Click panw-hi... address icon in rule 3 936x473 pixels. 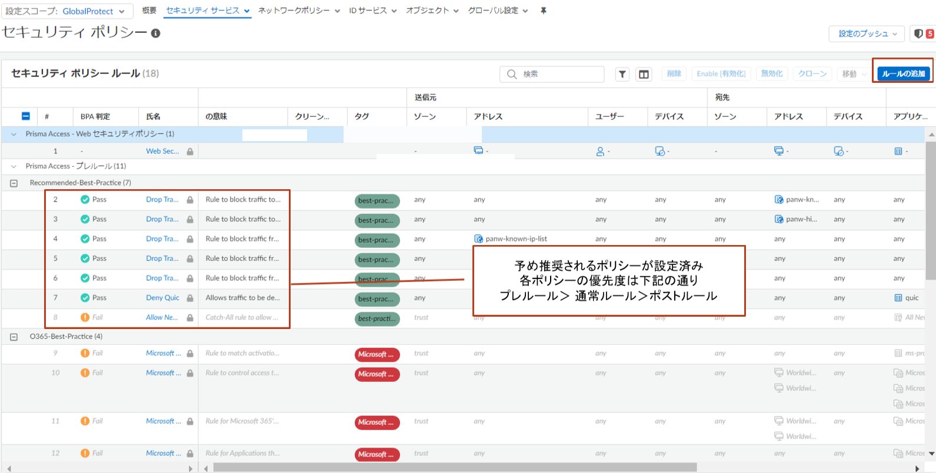coord(779,219)
